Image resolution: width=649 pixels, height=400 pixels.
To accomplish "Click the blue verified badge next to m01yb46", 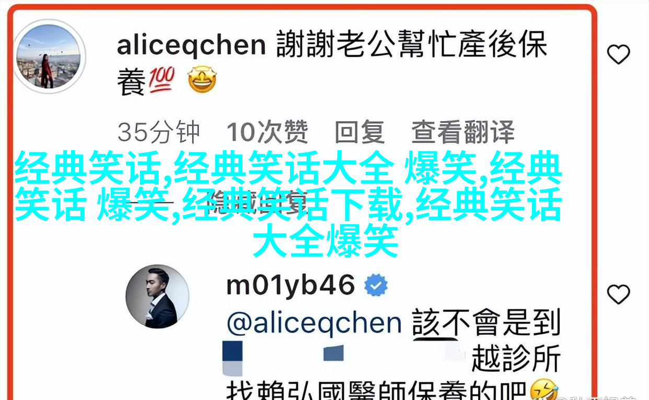I will point(376,286).
